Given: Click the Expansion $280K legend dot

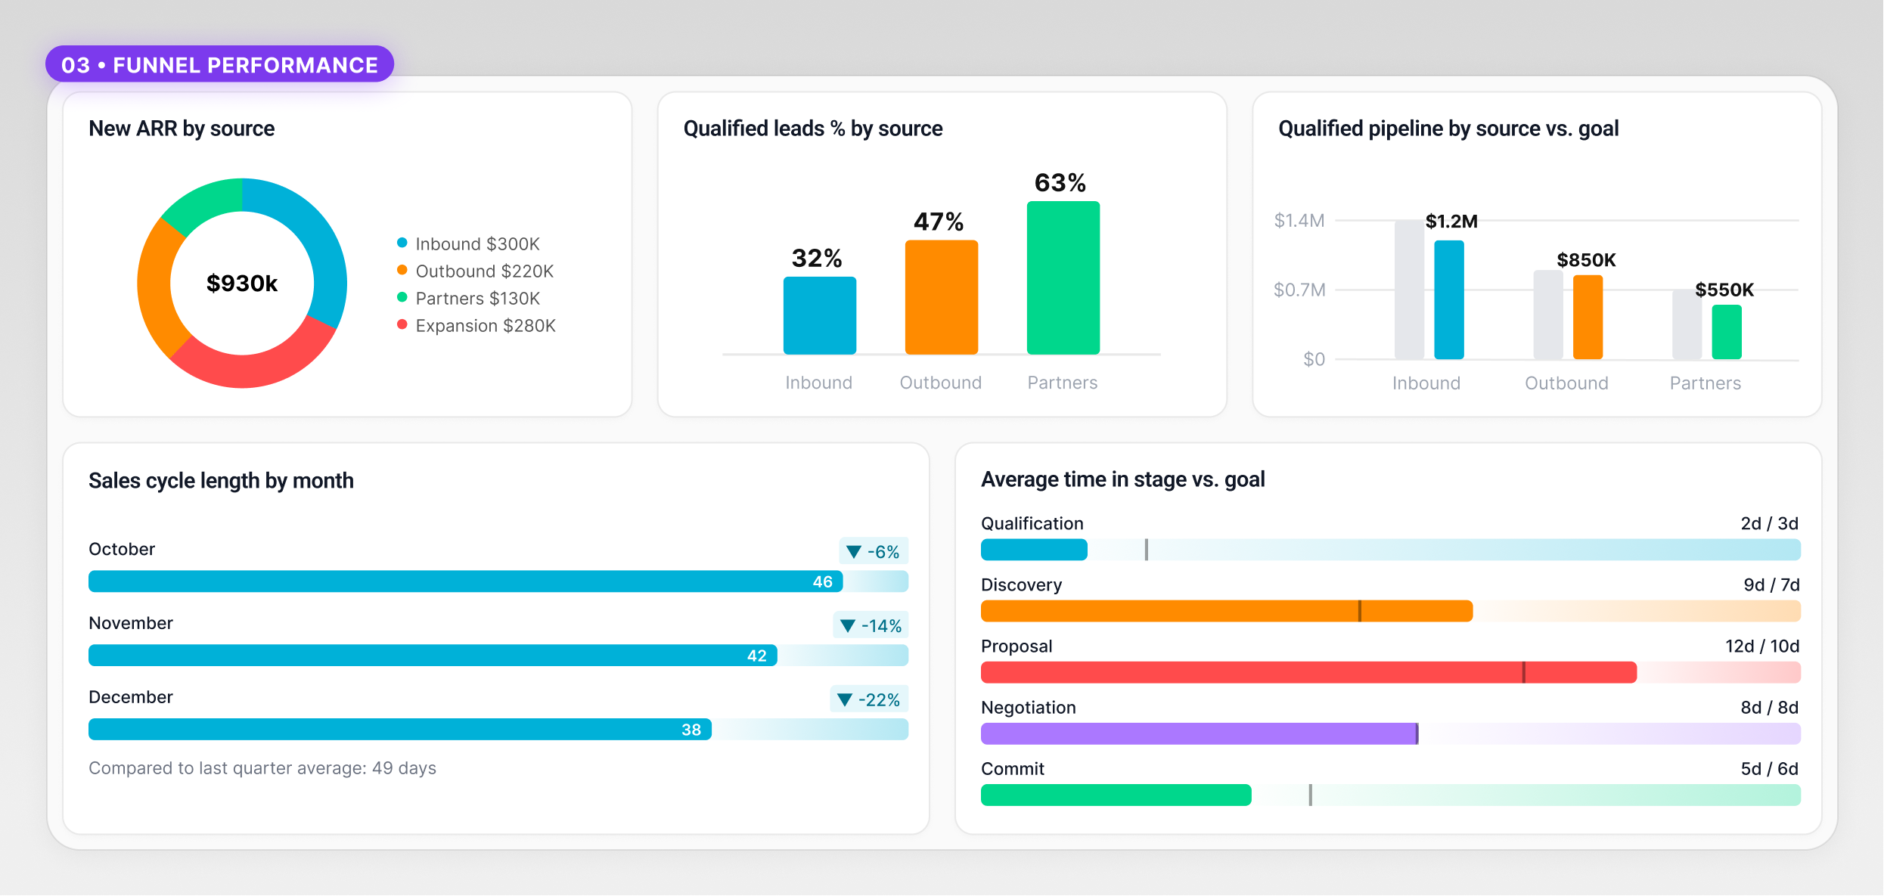Looking at the screenshot, I should pyautogui.click(x=402, y=324).
